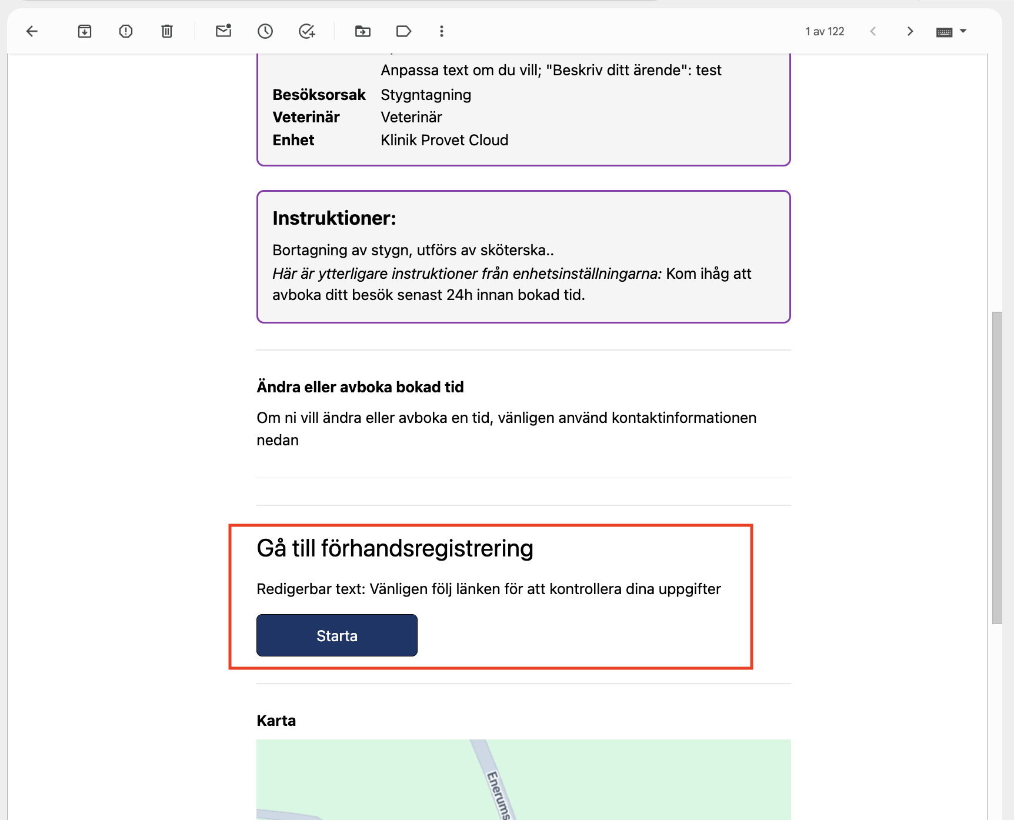Click the Gå till förhandsregistrering heading
Image resolution: width=1014 pixels, height=820 pixels.
(x=395, y=548)
